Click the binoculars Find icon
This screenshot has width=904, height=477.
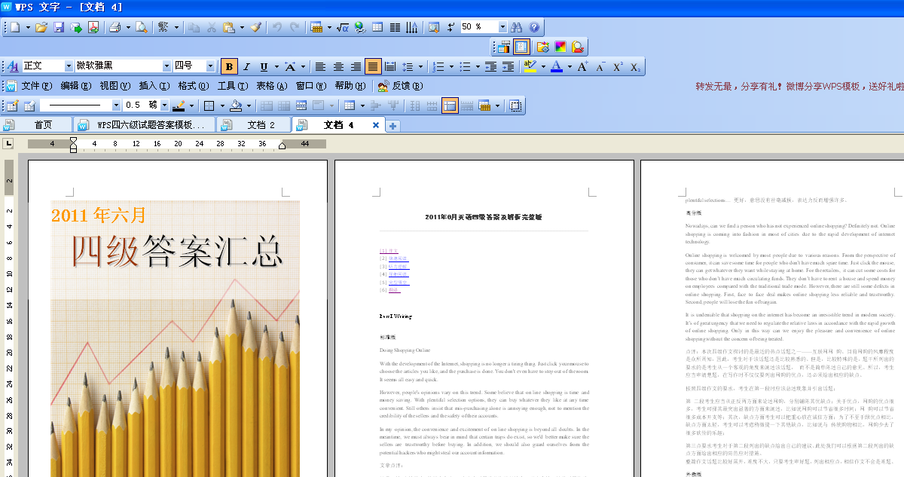tap(517, 27)
